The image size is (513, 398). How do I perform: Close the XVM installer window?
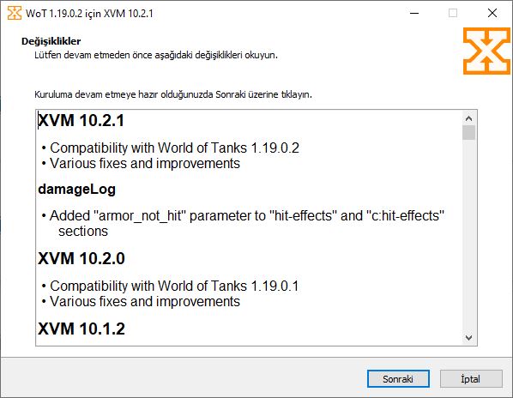pyautogui.click(x=492, y=13)
